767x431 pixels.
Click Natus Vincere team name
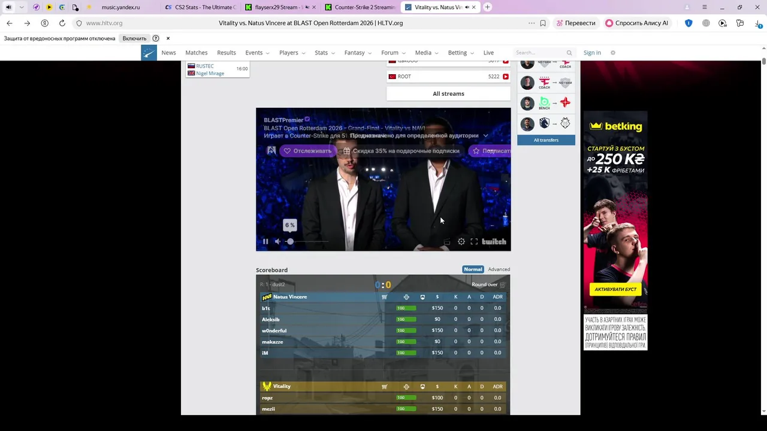pos(289,297)
